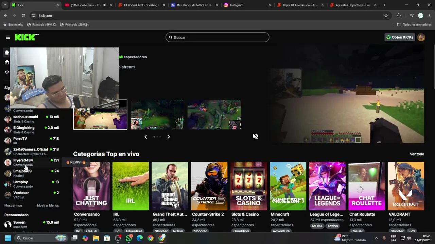Open the following heart icon in sidebar
The width and height of the screenshot is (435, 244).
(x=7, y=72)
